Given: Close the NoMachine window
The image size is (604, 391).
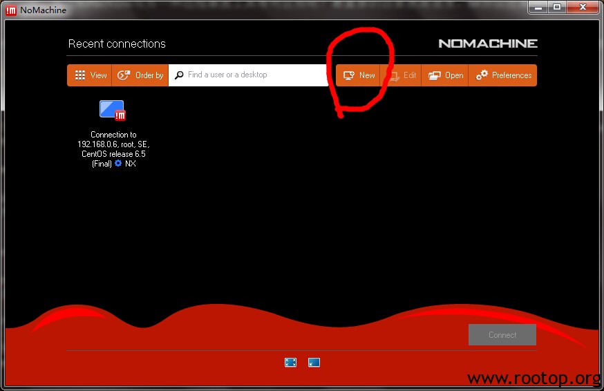Looking at the screenshot, I should (583, 8).
